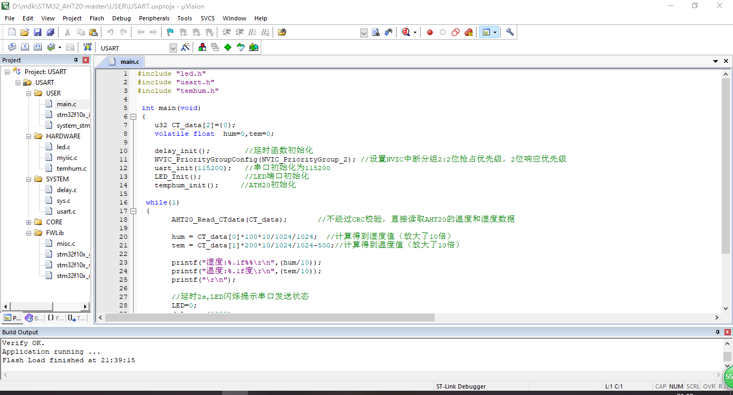Screen dimensions: 733x395
Task: Open the File menu
Action: point(10,18)
